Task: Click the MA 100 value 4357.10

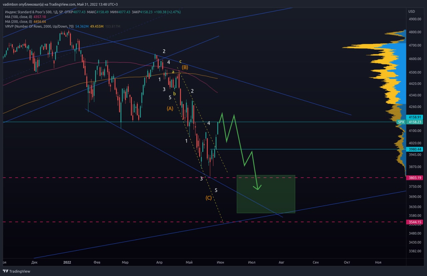Action: click(x=40, y=17)
